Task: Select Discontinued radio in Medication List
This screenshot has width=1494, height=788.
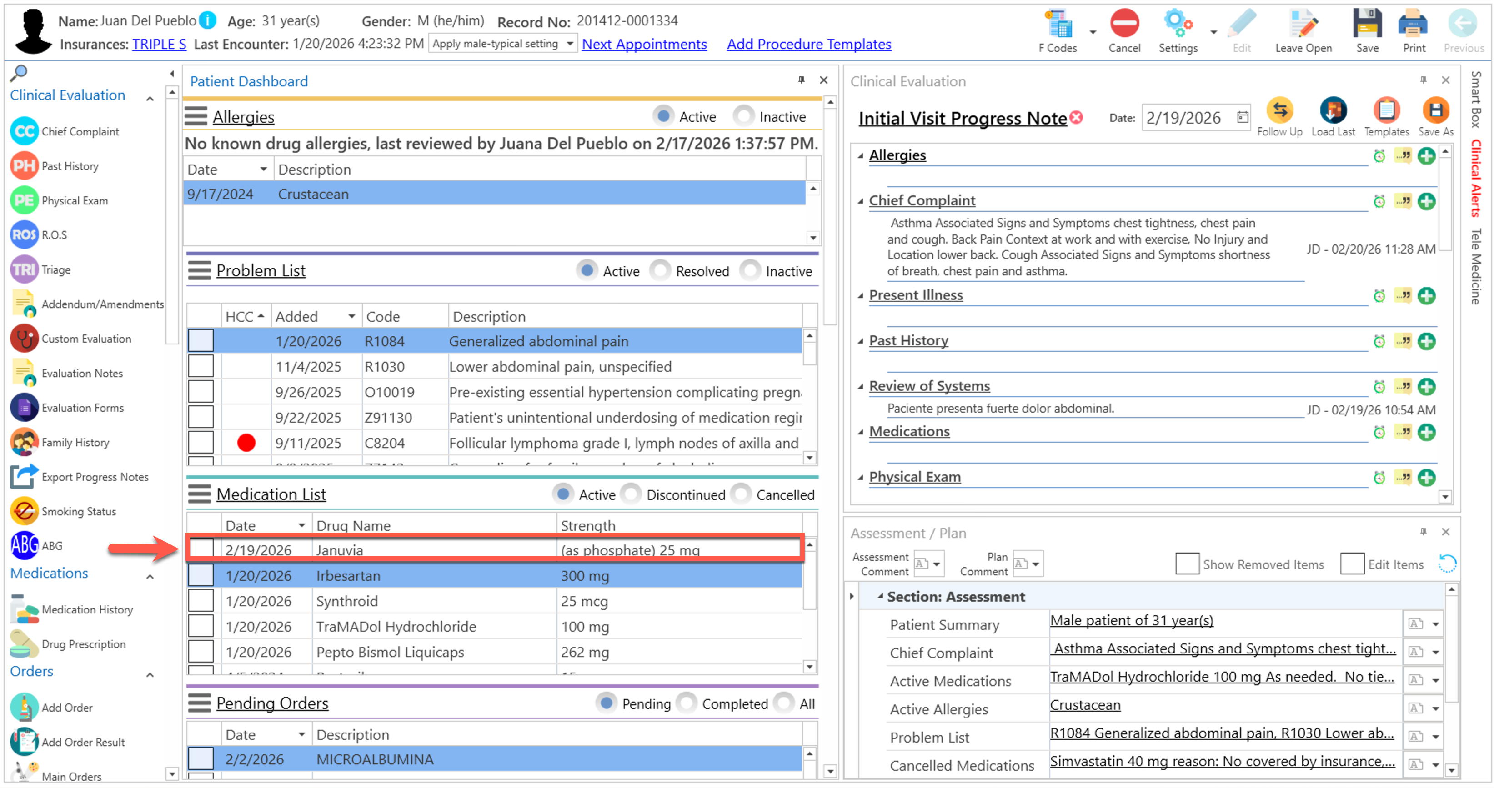Action: point(631,494)
